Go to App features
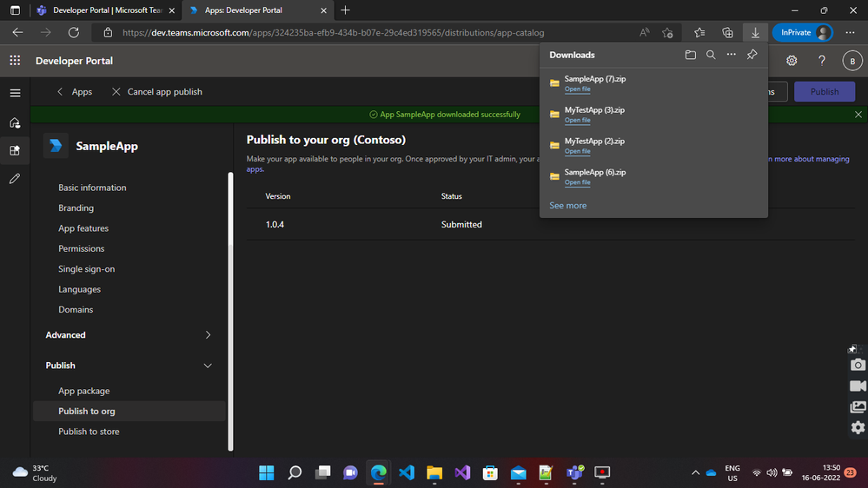Screen dimensions: 868x488 (83, 228)
